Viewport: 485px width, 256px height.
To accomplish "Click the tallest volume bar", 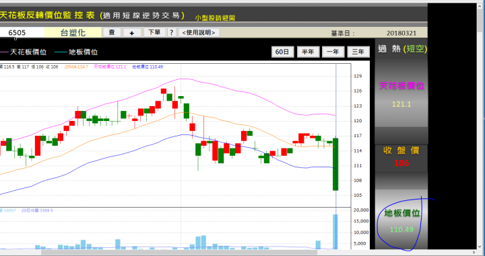I will coord(335,232).
